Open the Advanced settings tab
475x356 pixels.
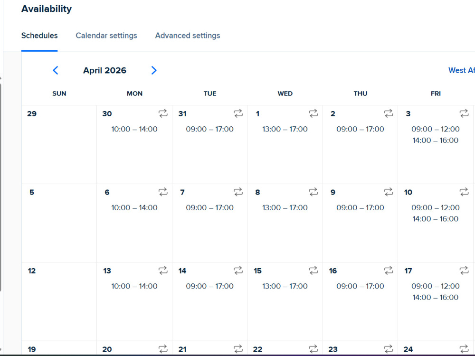pyautogui.click(x=188, y=36)
